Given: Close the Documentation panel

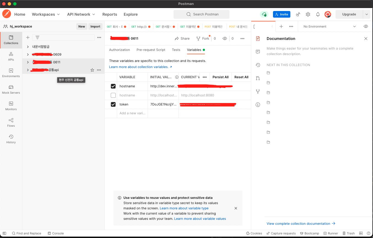Looking at the screenshot, I should [366, 39].
